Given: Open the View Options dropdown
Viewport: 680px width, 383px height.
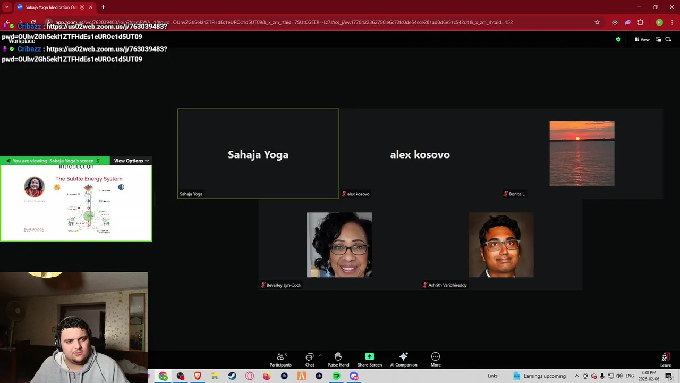Looking at the screenshot, I should pos(131,161).
